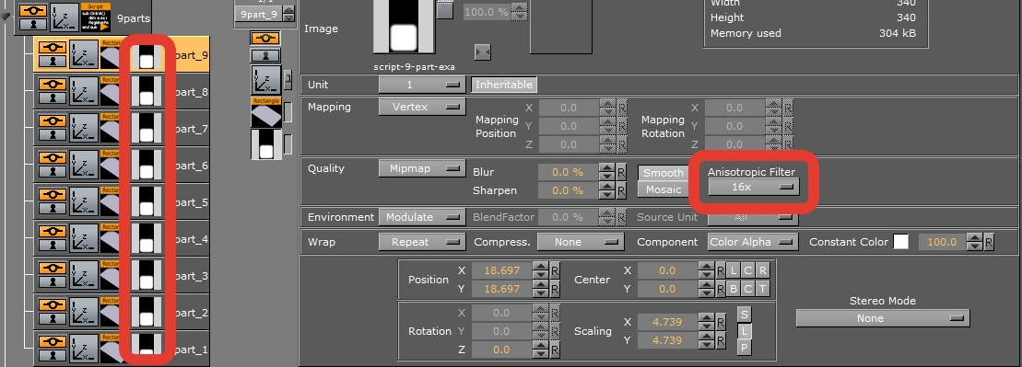Click the texture icon on part_4 row
Screen dimensions: 1022x367
click(x=147, y=239)
